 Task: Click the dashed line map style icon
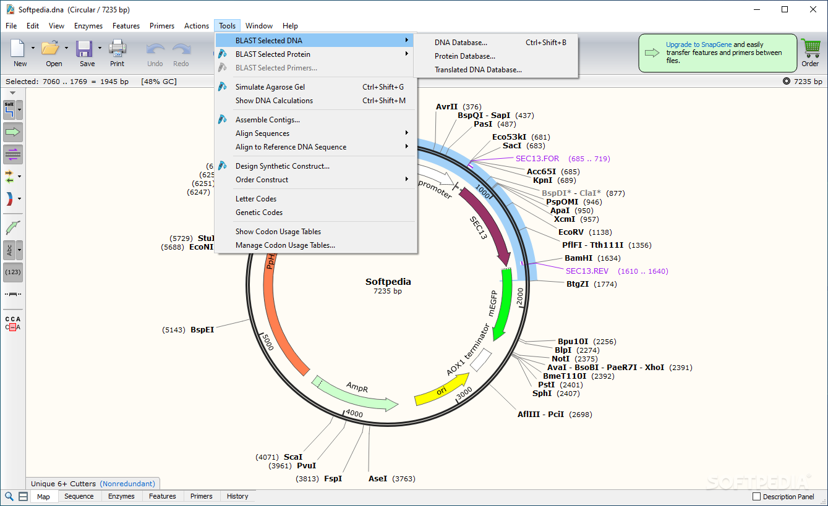click(x=13, y=294)
